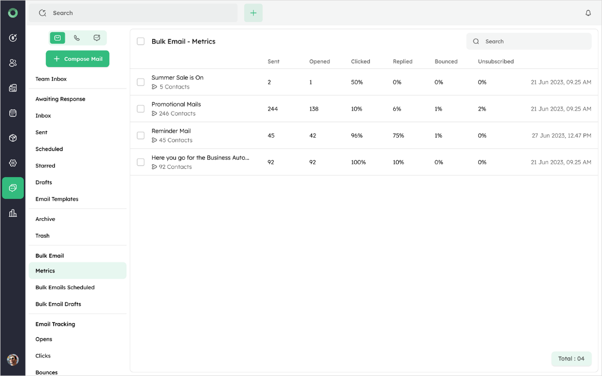Select the active conversations chat icon in sidebar

(x=13, y=188)
